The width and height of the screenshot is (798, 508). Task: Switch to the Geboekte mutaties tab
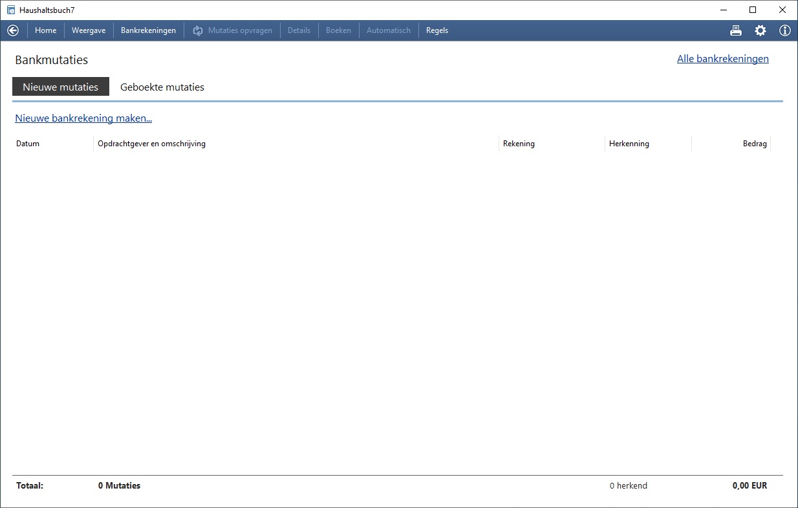click(x=162, y=87)
